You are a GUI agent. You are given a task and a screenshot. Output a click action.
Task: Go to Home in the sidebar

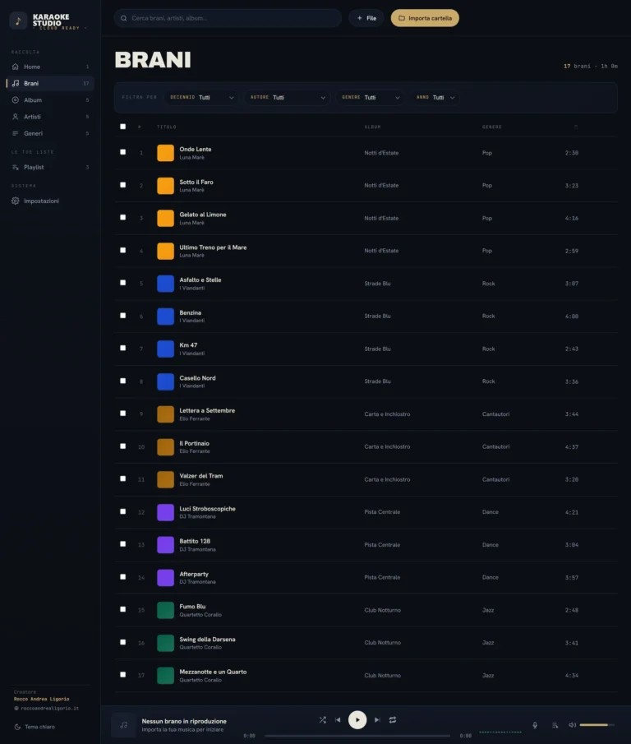[50, 67]
